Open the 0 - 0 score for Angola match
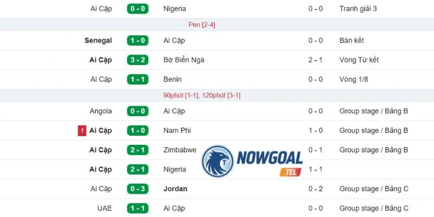This screenshot has width=434, height=217. pyautogui.click(x=138, y=111)
